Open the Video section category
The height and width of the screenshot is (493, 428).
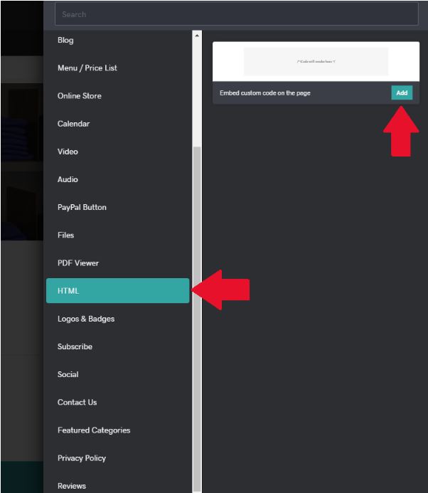[68, 152]
